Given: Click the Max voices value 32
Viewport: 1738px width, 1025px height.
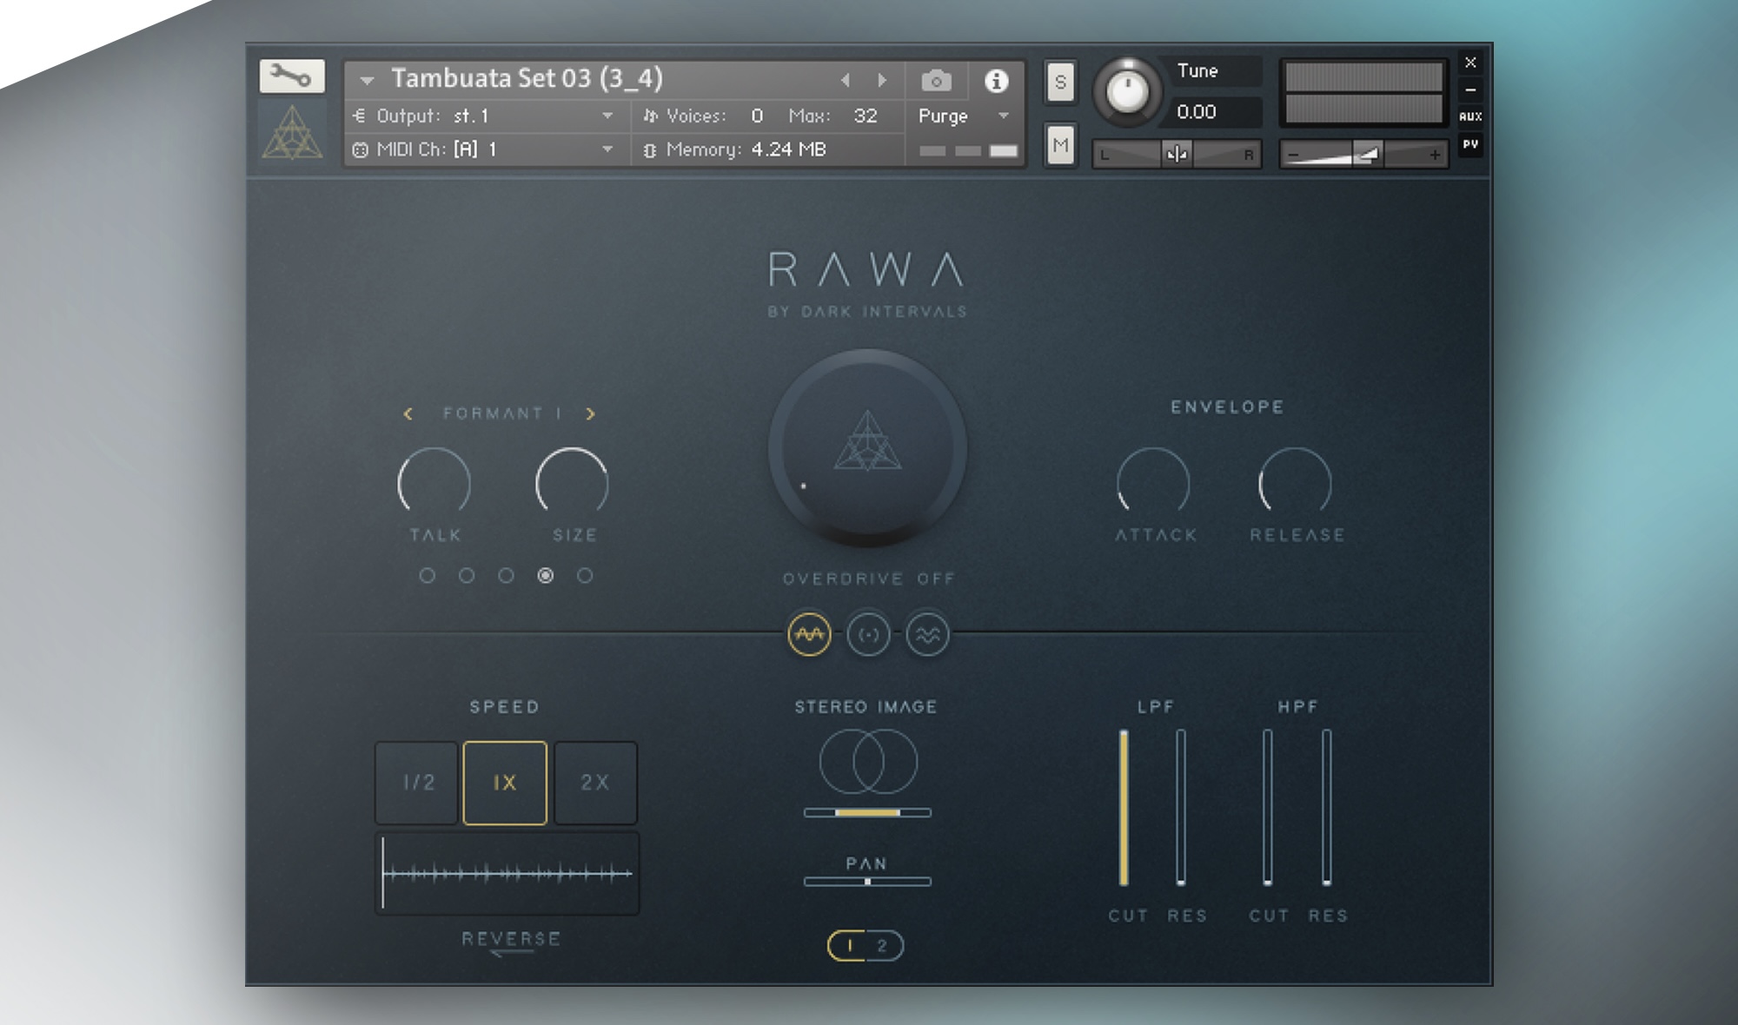Looking at the screenshot, I should tap(865, 116).
